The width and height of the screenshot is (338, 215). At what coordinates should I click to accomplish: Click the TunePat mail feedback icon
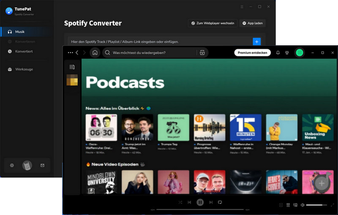point(43,165)
